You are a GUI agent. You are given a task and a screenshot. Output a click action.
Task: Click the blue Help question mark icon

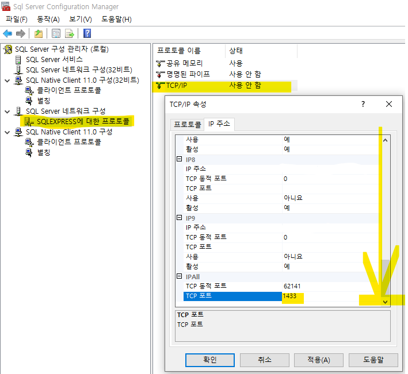87,33
